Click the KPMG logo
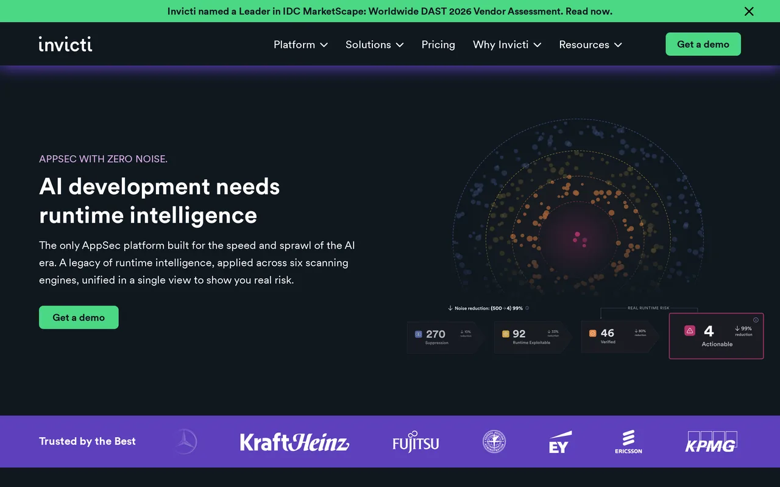Image resolution: width=780 pixels, height=487 pixels. (711, 442)
